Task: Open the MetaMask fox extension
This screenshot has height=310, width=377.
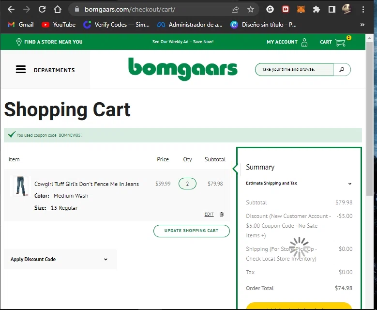Action: click(301, 9)
